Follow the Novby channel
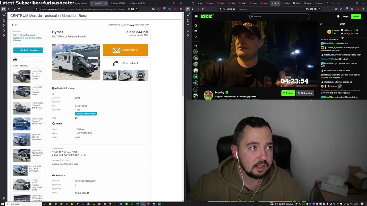This screenshot has width=367, height=206. pyautogui.click(x=288, y=93)
